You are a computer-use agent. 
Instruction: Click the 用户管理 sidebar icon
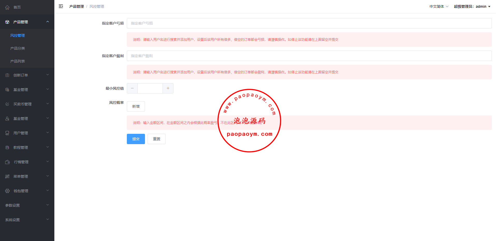(7, 133)
